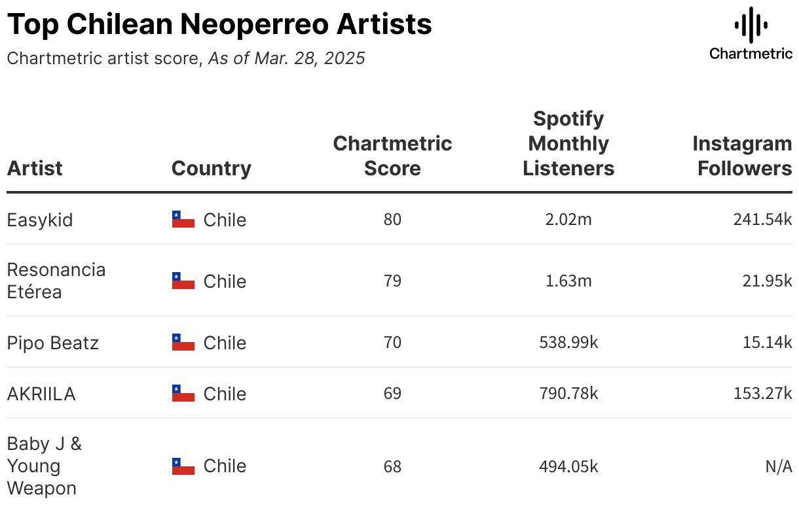799x518 pixels.
Task: Click the Instagram Followers column header
Action: pyautogui.click(x=742, y=156)
